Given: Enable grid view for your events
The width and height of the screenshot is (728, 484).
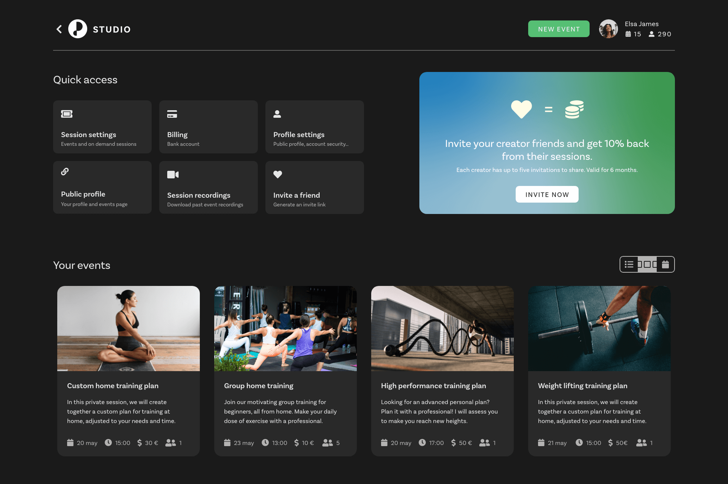Looking at the screenshot, I should [647, 265].
